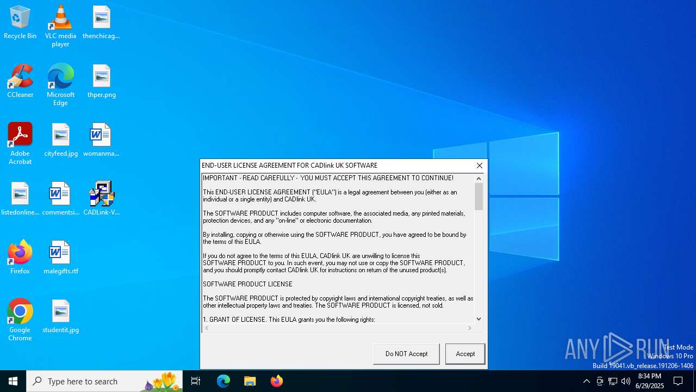696x392 pixels.
Task: Open volume control tray icon
Action: click(x=626, y=381)
